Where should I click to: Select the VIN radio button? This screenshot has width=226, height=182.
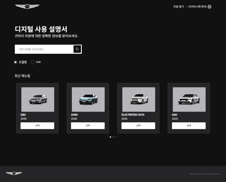33,62
